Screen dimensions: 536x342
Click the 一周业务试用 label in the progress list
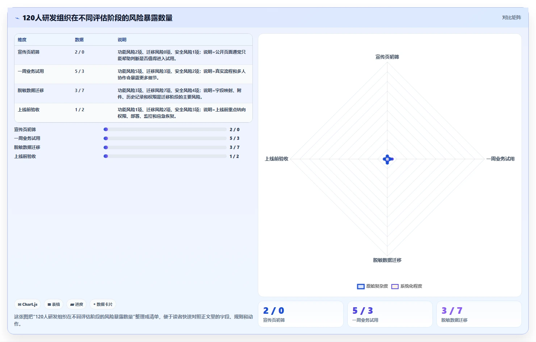[27, 138]
